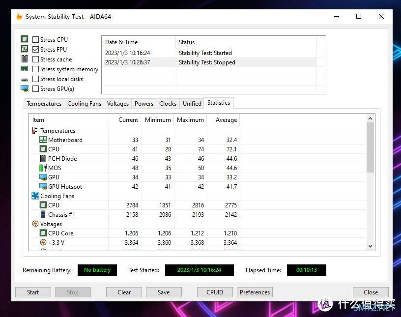Screen dimensions: 401x317
Task: Click the CPU fan row icon
Action: [43, 205]
